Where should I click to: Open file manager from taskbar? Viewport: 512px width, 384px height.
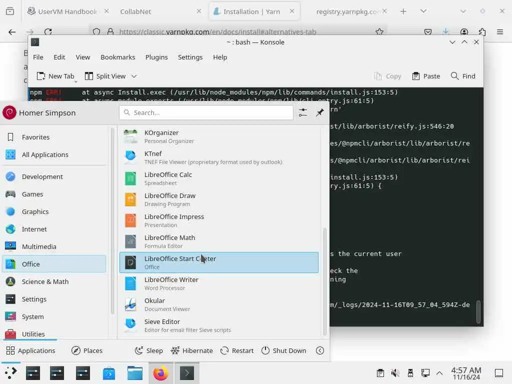[135, 373]
